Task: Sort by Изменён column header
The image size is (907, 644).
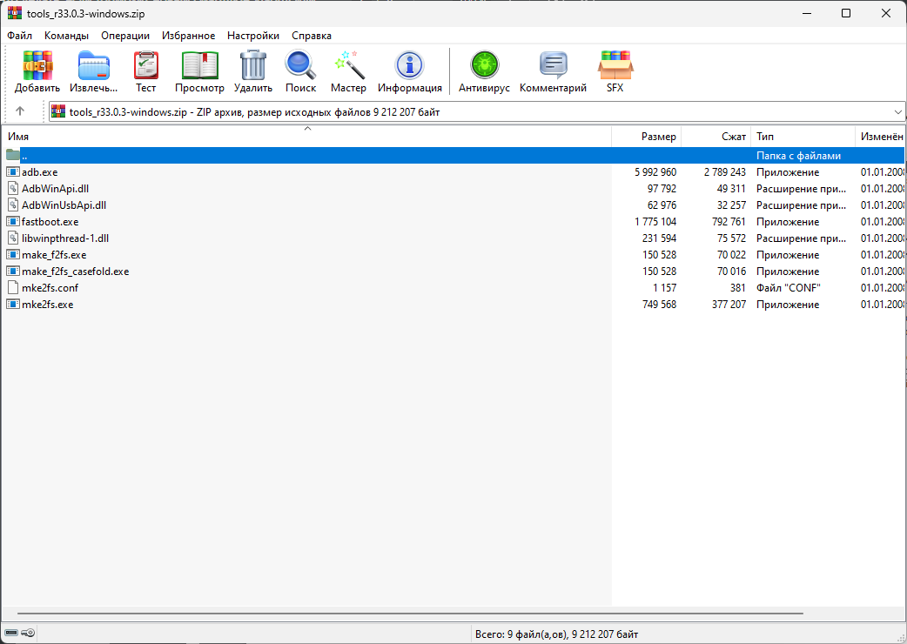Action: 880,137
